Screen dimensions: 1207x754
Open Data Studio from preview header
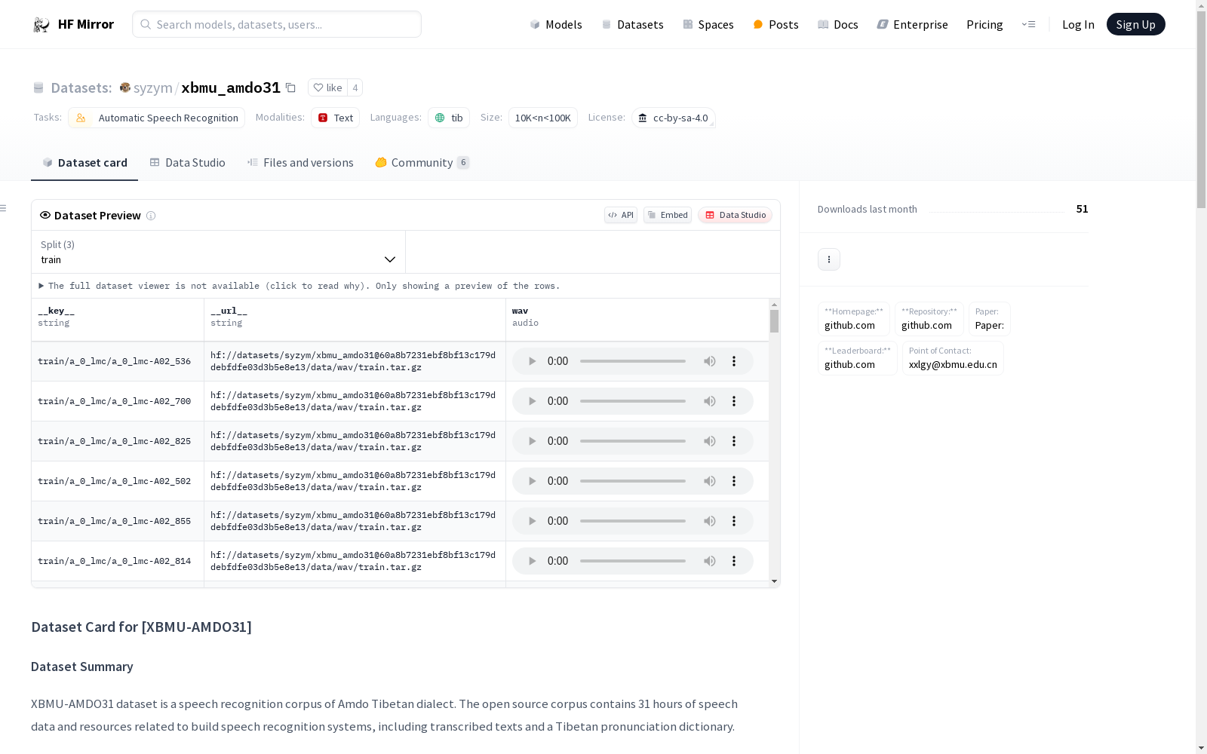click(x=736, y=215)
